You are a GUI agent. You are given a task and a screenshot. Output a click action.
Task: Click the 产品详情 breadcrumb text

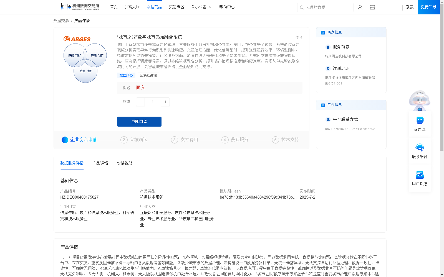82,21
